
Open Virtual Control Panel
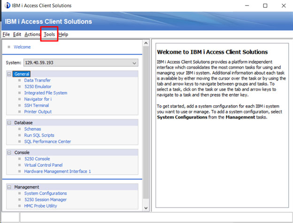43,165
